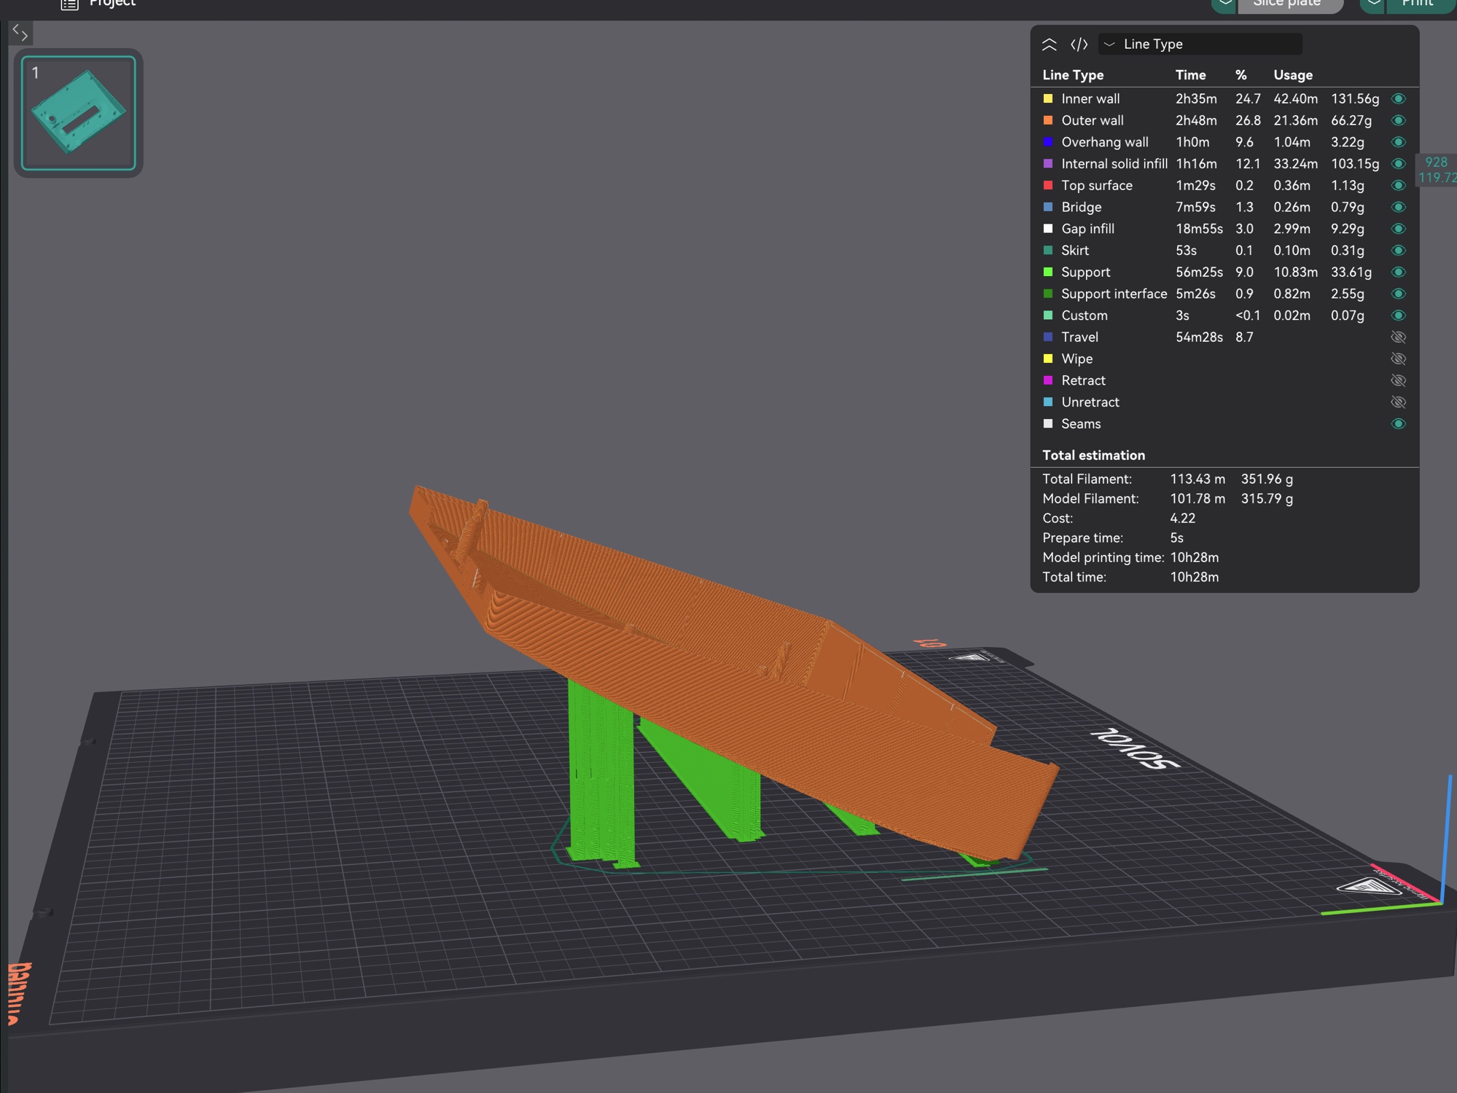
Task: Toggle Overhang wall eye icon
Action: coord(1398,142)
